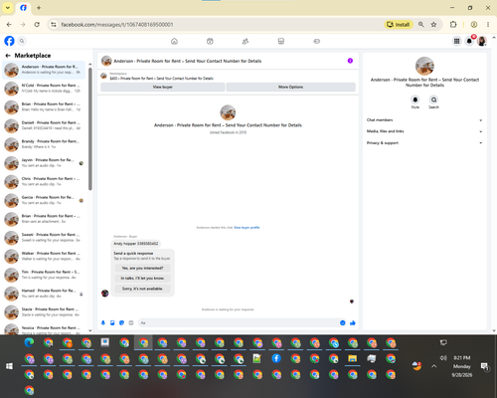497x398 pixels.
Task: Go back using Marketplace back arrow
Action: pyautogui.click(x=8, y=56)
